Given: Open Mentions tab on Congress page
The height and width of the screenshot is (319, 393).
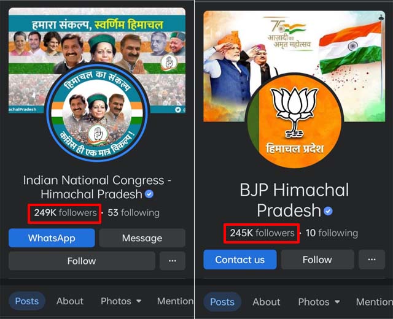Looking at the screenshot, I should coord(175,301).
